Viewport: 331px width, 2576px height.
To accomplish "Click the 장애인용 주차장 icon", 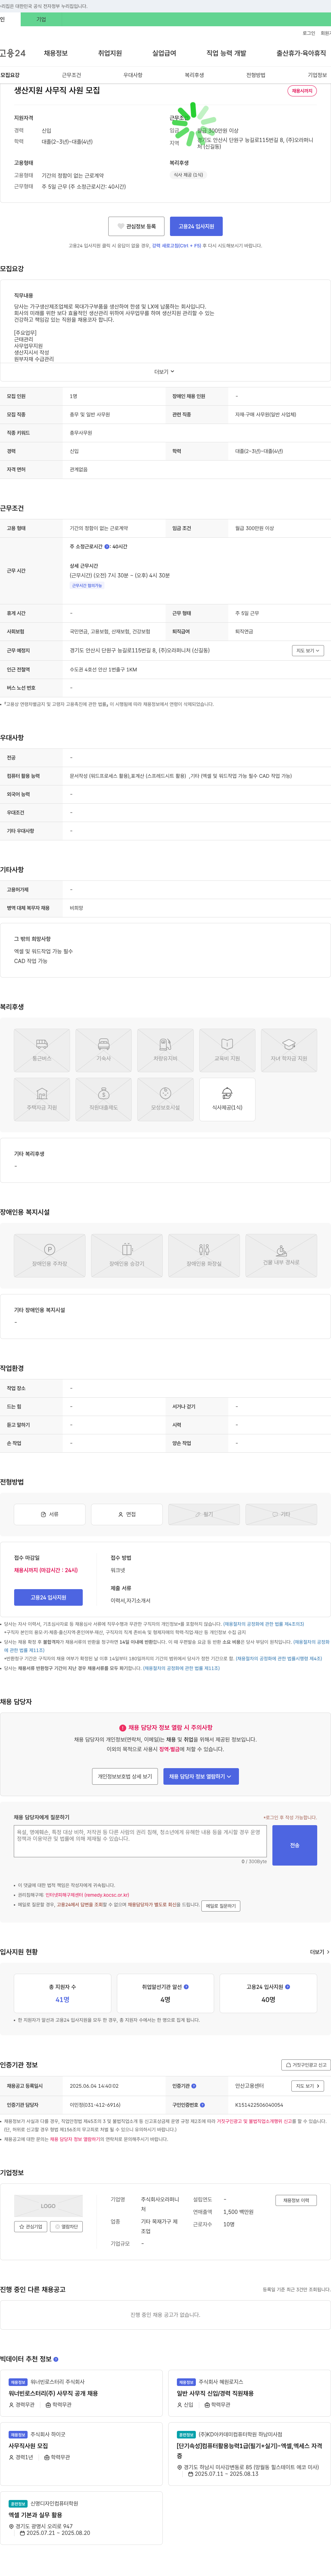I will [x=50, y=1255].
